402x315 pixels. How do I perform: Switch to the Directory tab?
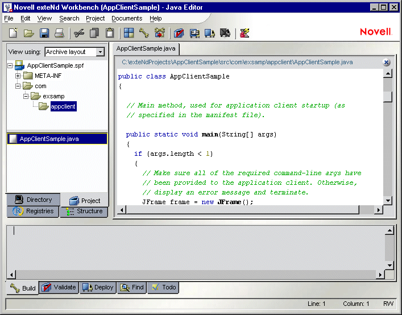click(x=34, y=200)
